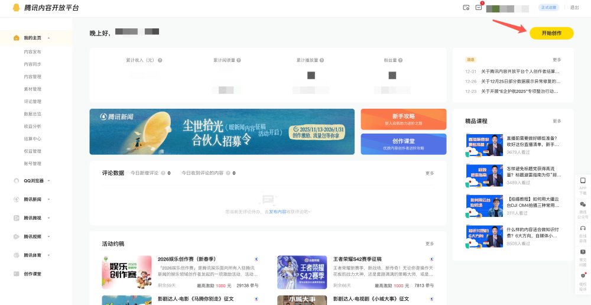Expand the 腾讯新闻 menu arrow
The image size is (591, 305).
tap(48, 199)
